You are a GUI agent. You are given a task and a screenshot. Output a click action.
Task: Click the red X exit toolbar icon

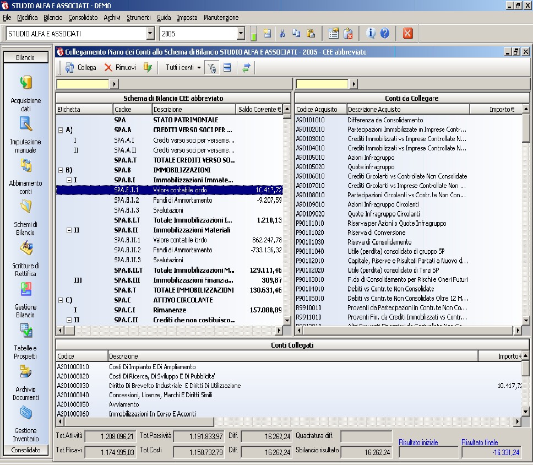click(x=407, y=34)
